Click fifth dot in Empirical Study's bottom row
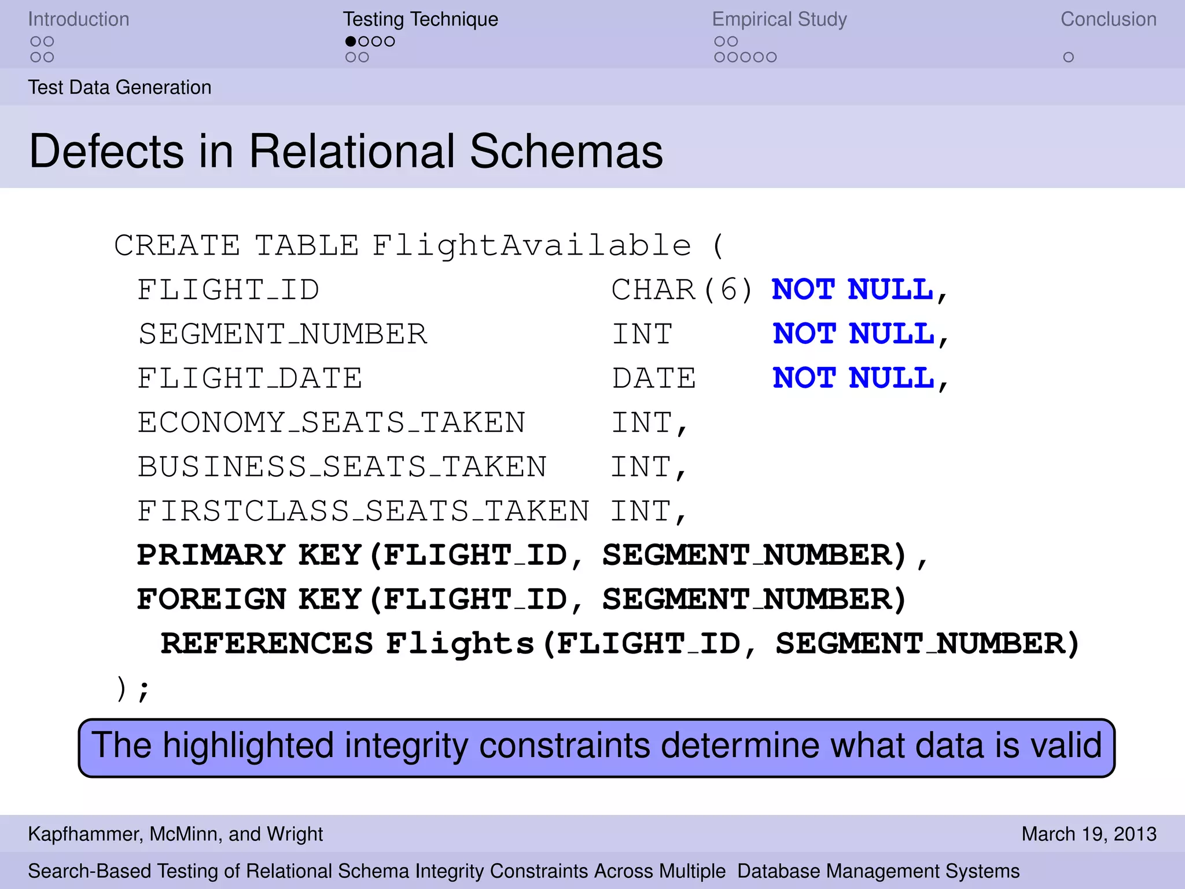The width and height of the screenshot is (1185, 889). 771,57
